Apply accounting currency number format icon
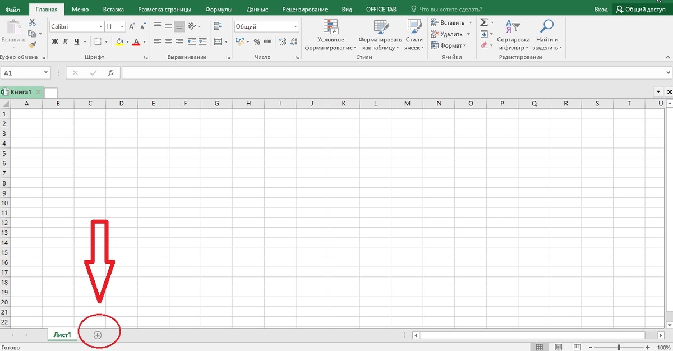Screen dimensions: 673x351 (x=240, y=41)
